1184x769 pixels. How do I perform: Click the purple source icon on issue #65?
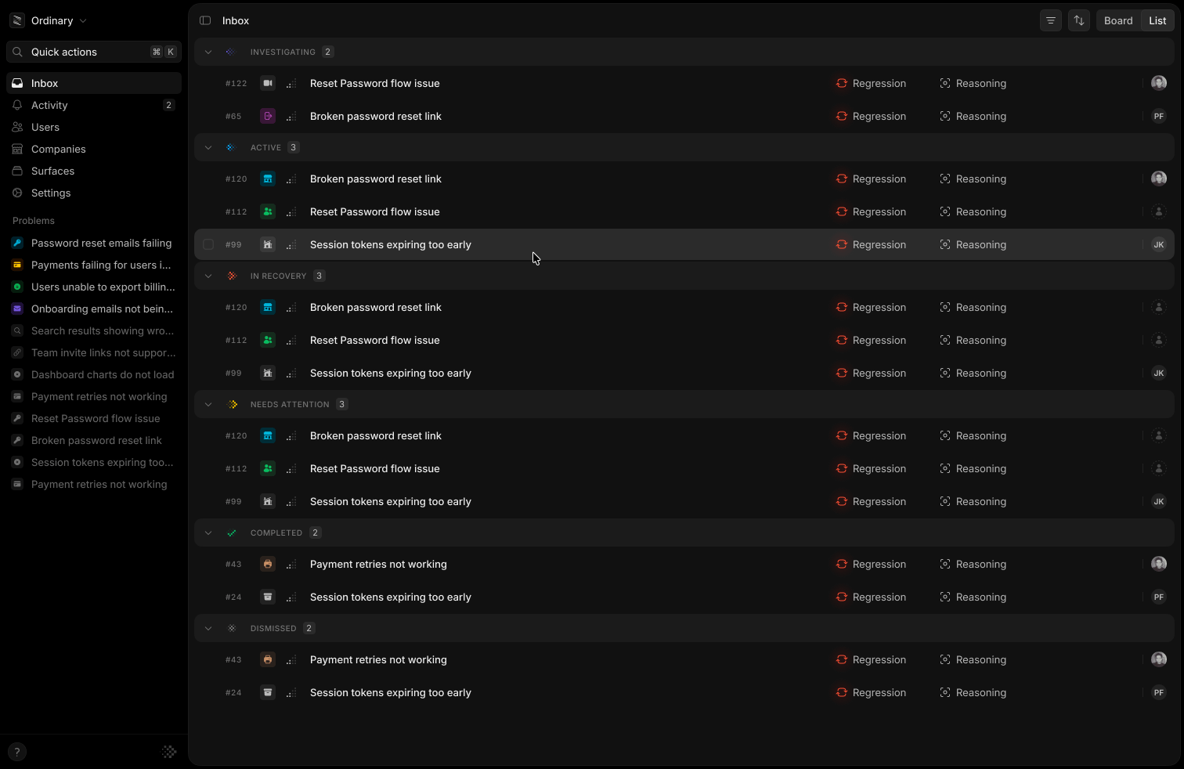pyautogui.click(x=268, y=116)
